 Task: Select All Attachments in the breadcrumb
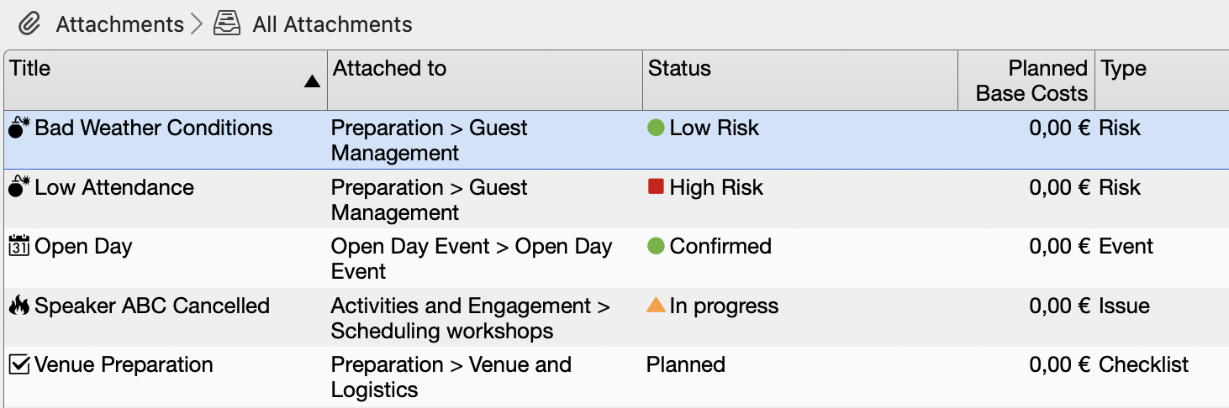[x=332, y=24]
